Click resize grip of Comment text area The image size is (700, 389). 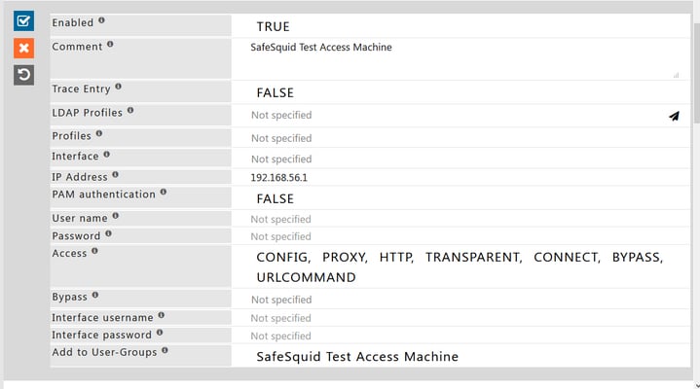pos(676,76)
